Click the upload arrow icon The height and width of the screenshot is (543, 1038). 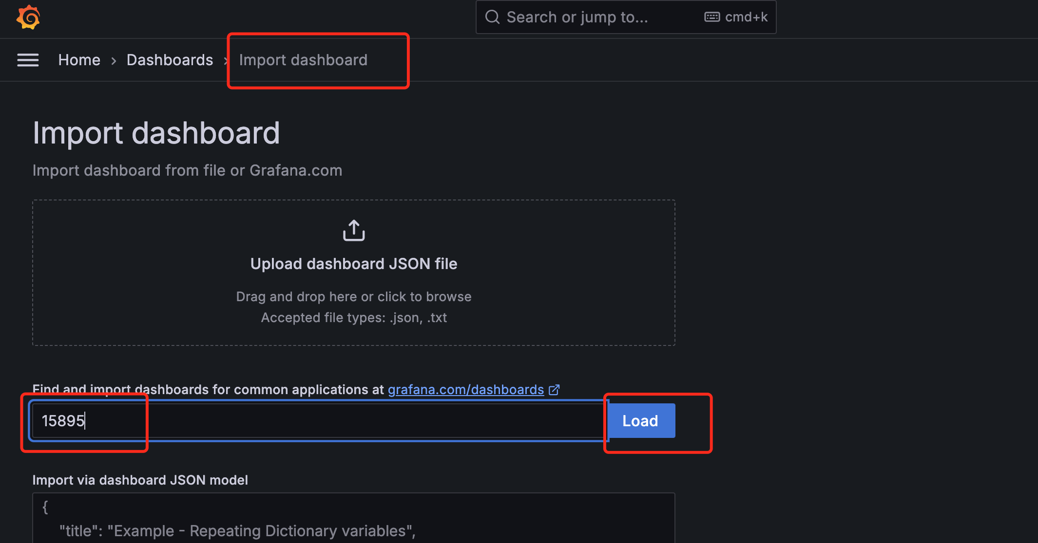pos(354,230)
